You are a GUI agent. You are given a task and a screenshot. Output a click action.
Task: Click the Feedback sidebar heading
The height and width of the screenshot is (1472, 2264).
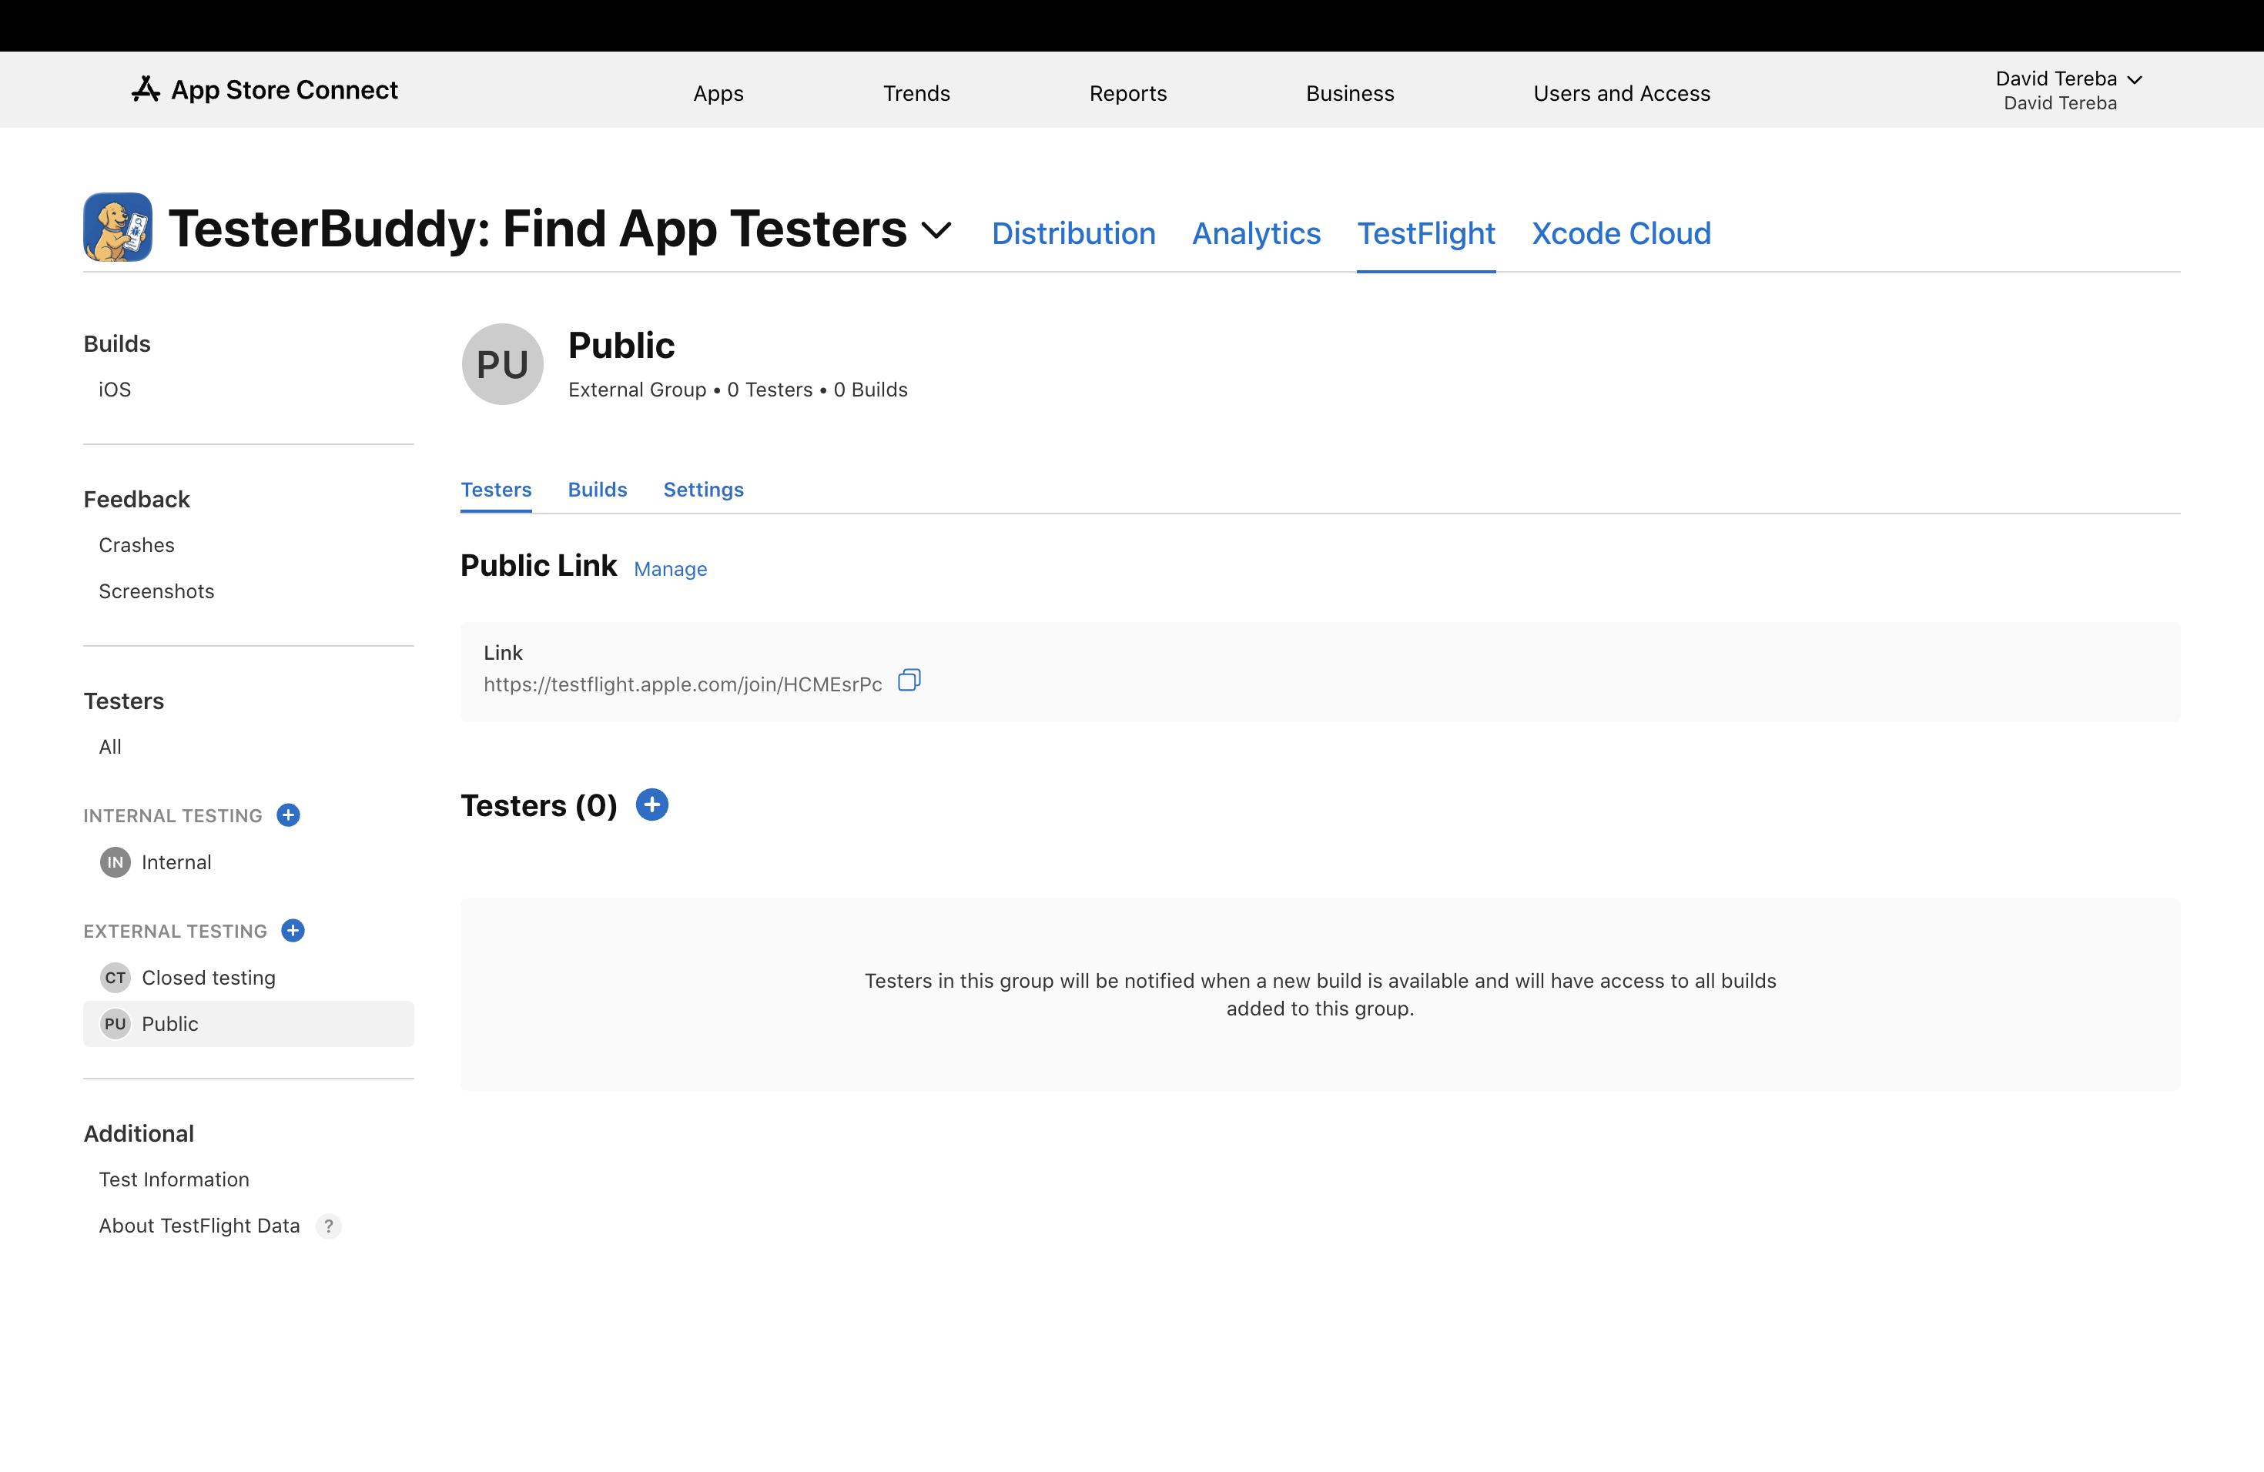(x=137, y=499)
